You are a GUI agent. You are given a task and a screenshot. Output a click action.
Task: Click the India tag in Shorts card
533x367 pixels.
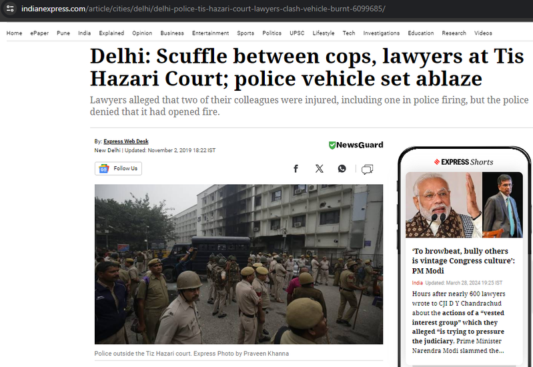click(417, 283)
